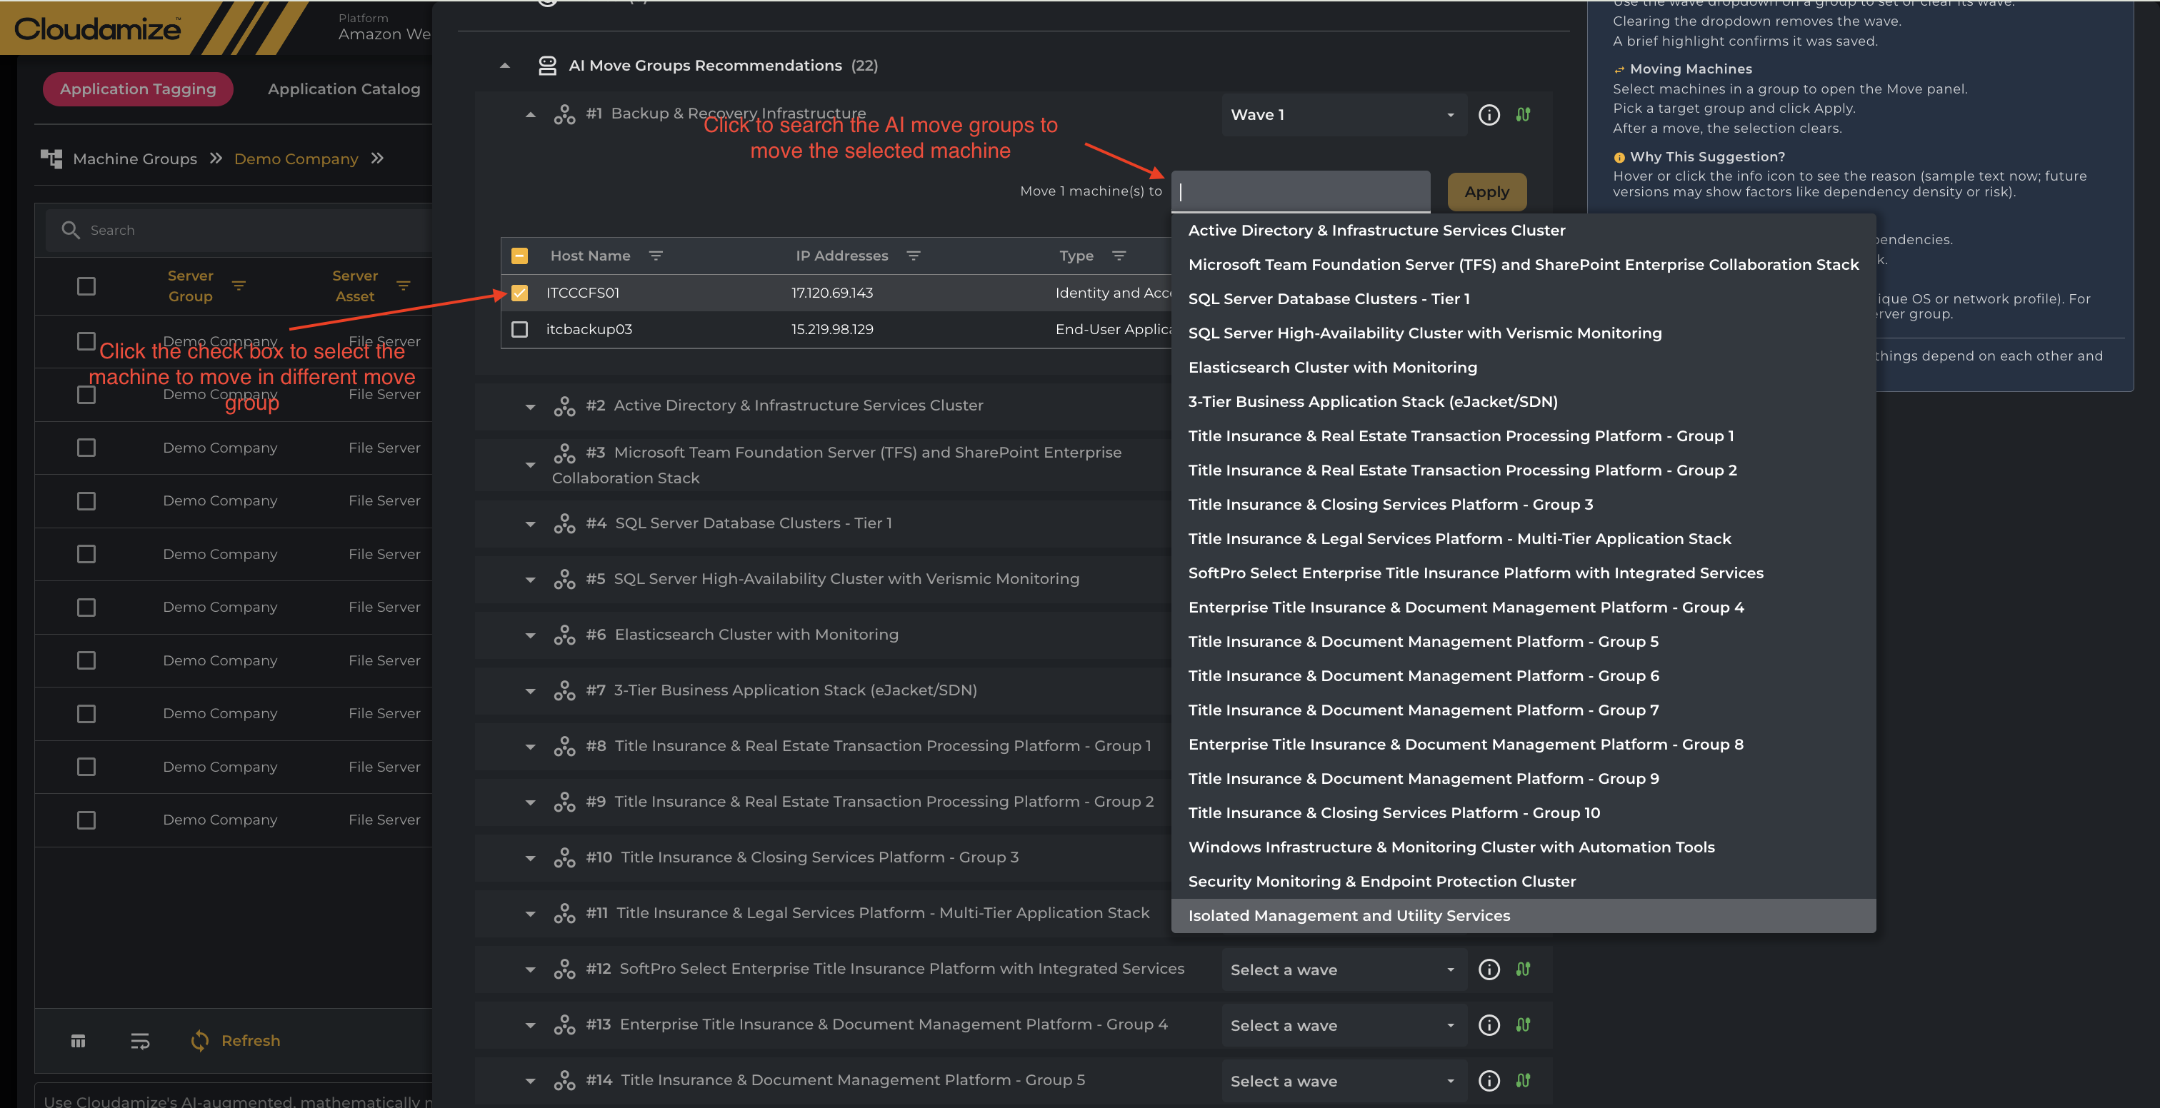The width and height of the screenshot is (2160, 1108).
Task: Click info icon for group #12 SoftPro
Action: [x=1489, y=969]
